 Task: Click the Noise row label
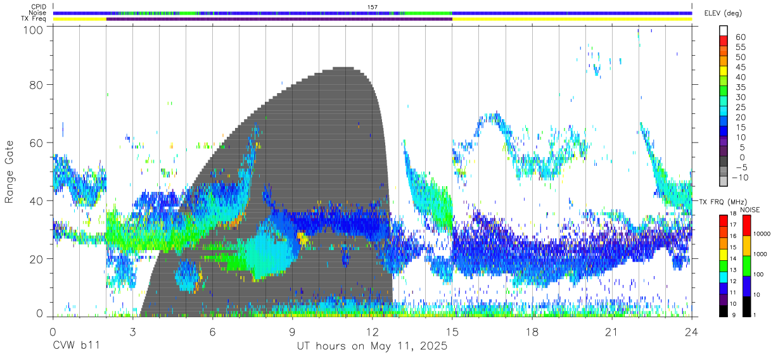pyautogui.click(x=37, y=13)
